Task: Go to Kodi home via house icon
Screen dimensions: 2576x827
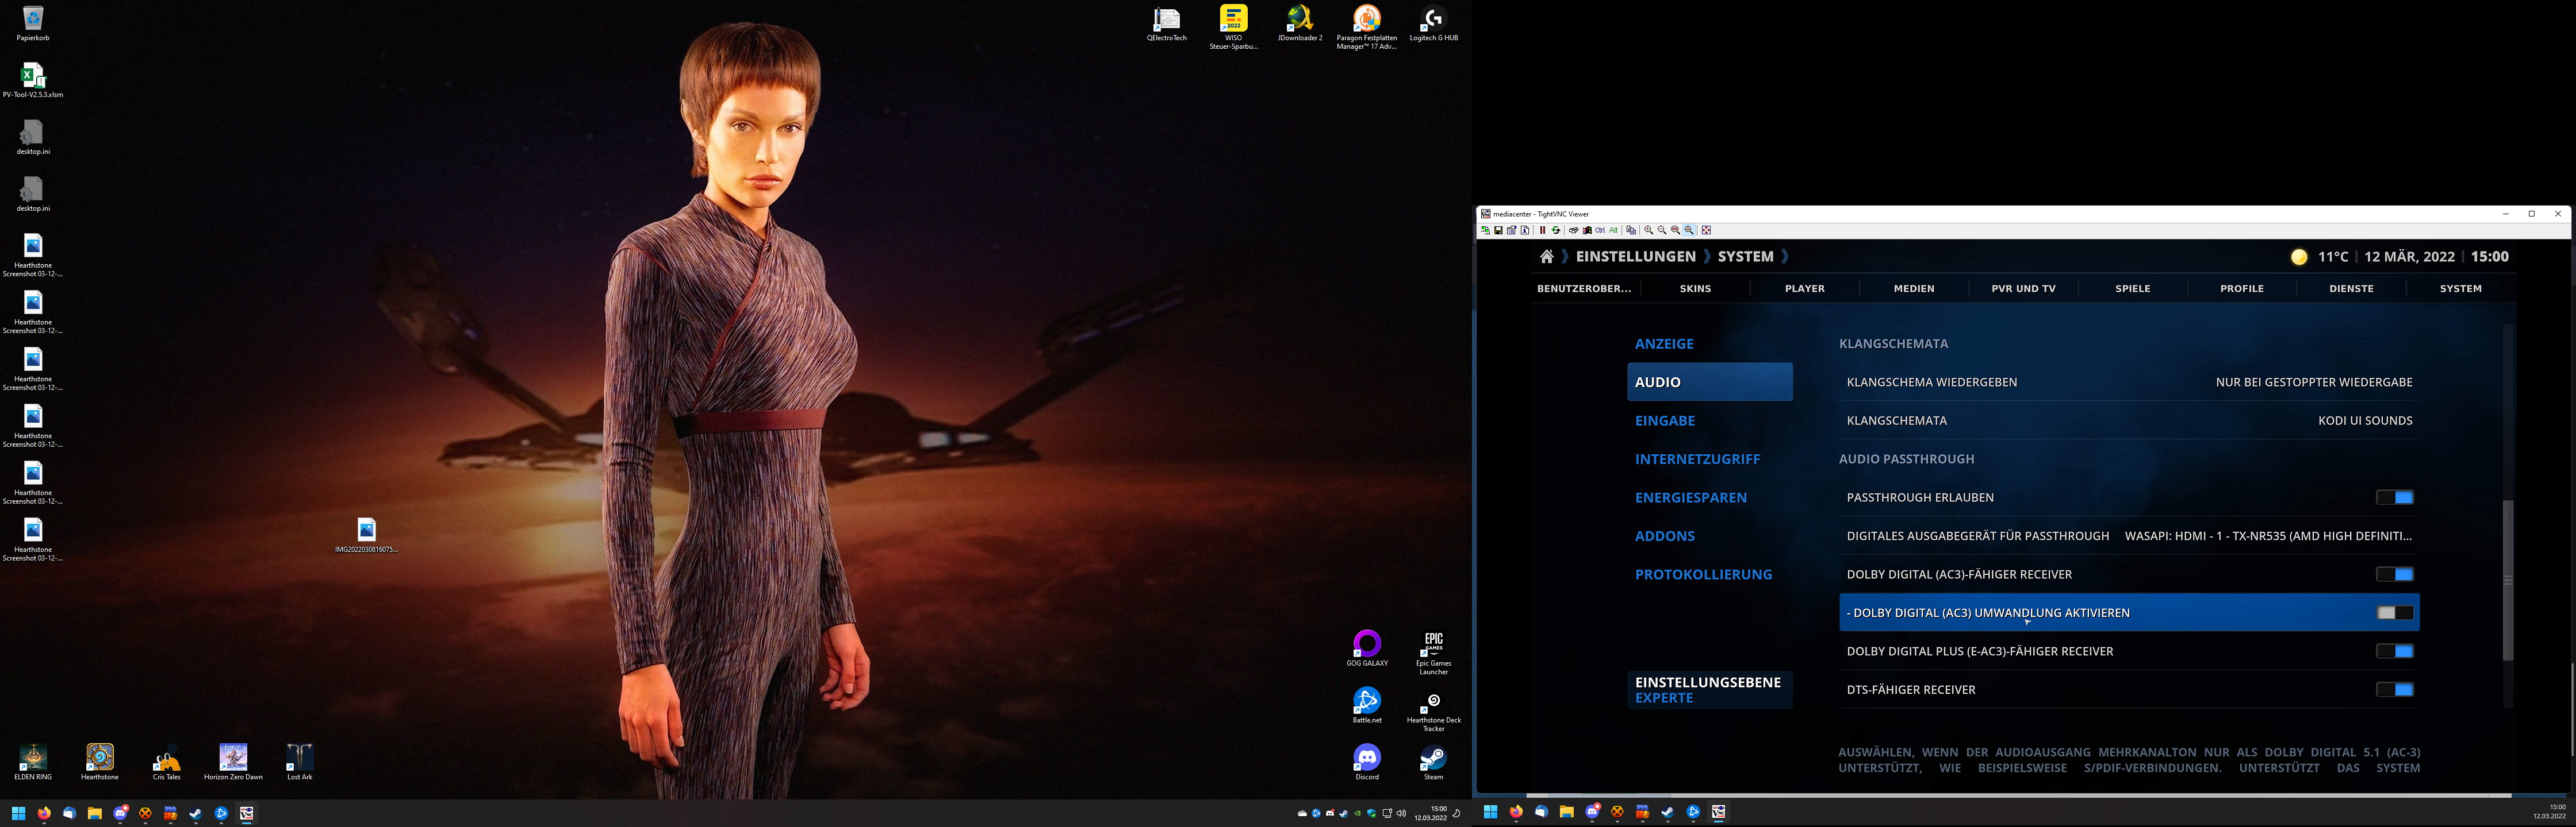Action: coord(1546,257)
